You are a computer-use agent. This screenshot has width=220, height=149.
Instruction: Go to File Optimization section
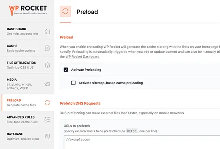pos(28,65)
